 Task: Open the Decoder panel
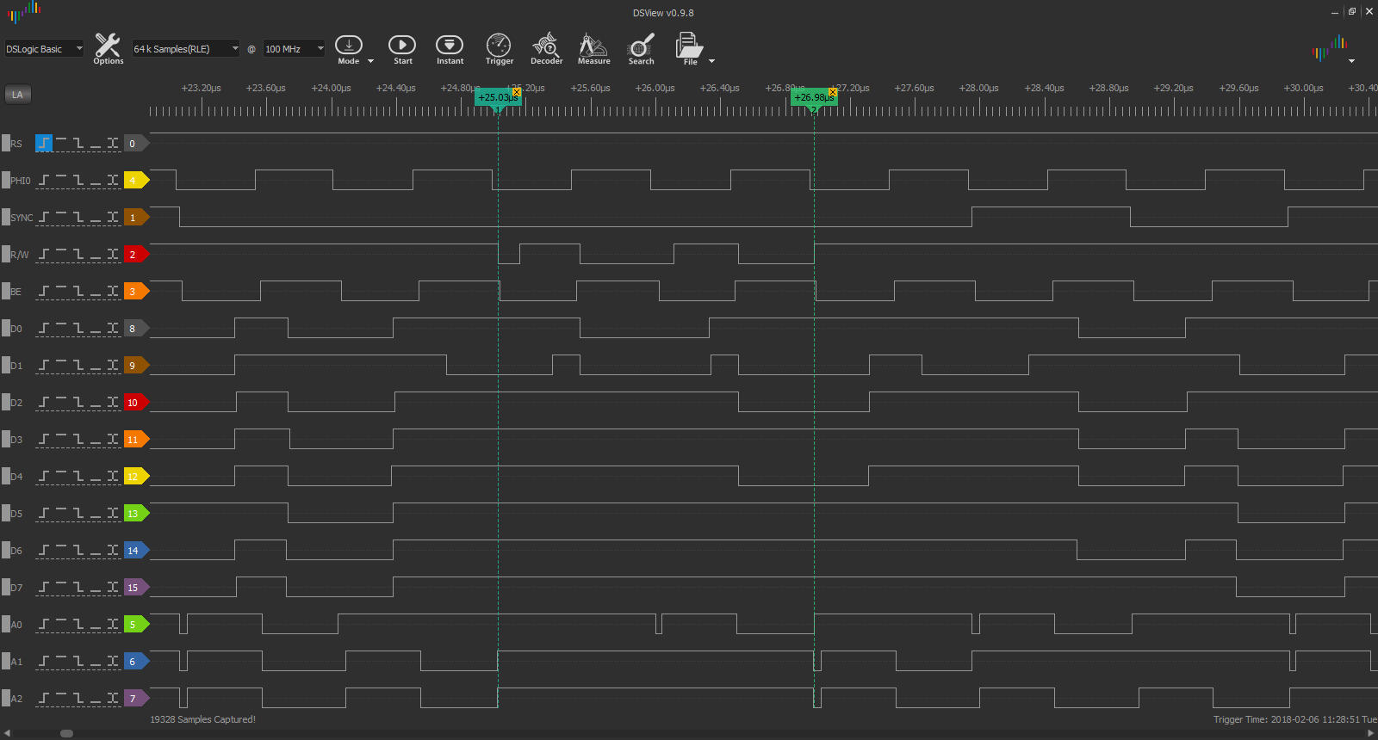546,47
